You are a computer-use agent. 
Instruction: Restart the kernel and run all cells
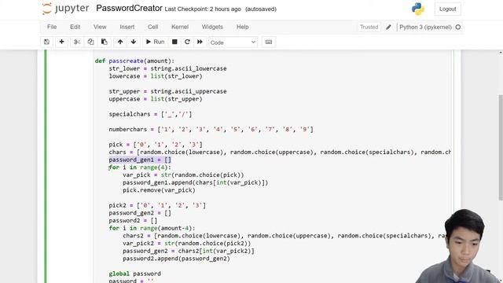[x=200, y=42]
